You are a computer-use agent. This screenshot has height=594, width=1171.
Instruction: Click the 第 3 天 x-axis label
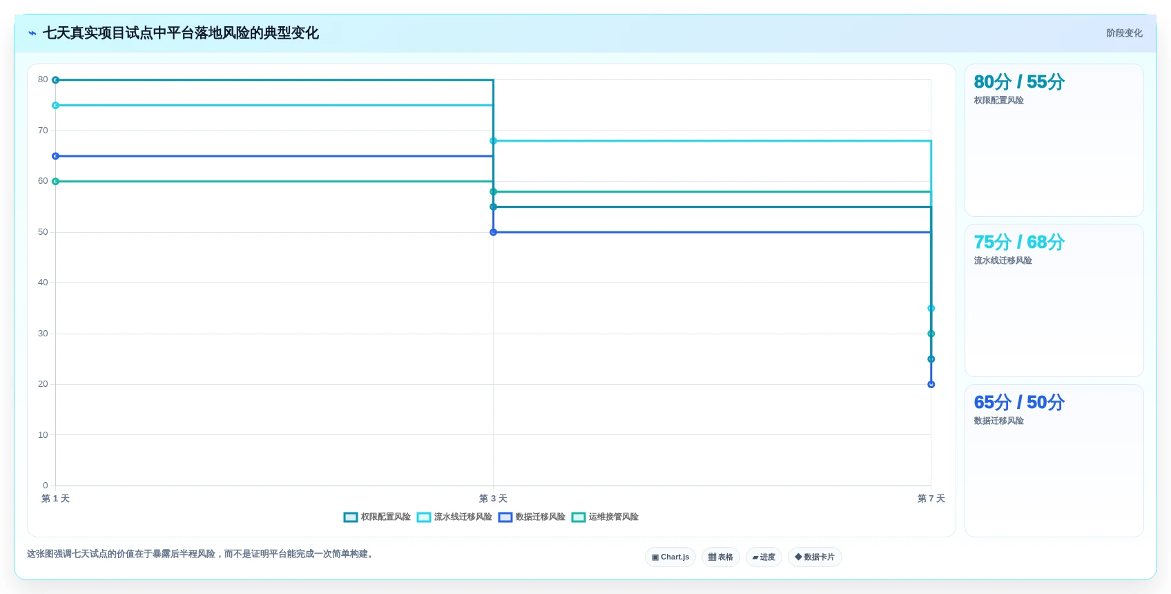point(493,499)
